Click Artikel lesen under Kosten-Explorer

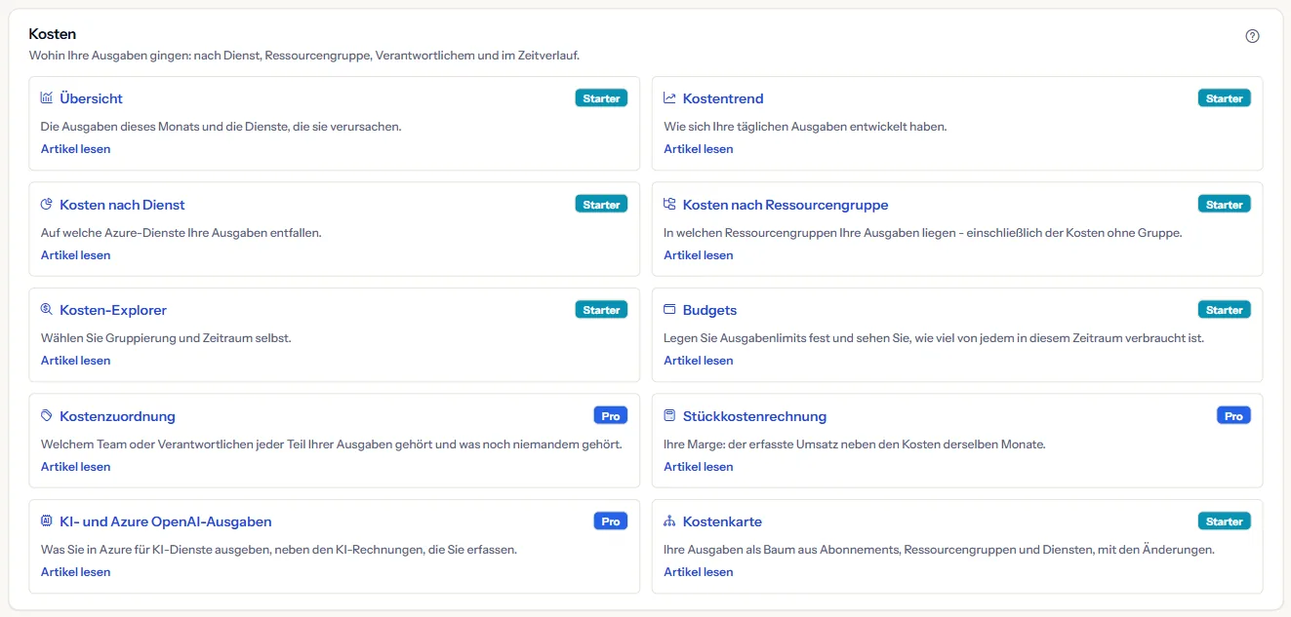click(x=75, y=361)
